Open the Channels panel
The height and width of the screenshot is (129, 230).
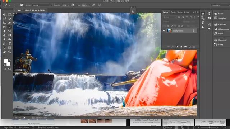click(x=220, y=40)
